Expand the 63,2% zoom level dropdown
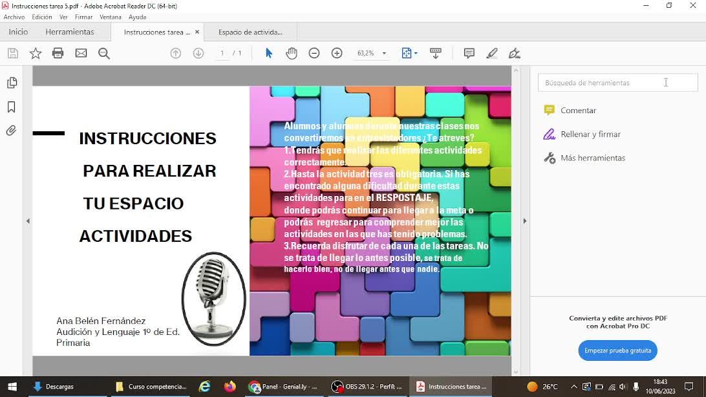 pos(384,54)
